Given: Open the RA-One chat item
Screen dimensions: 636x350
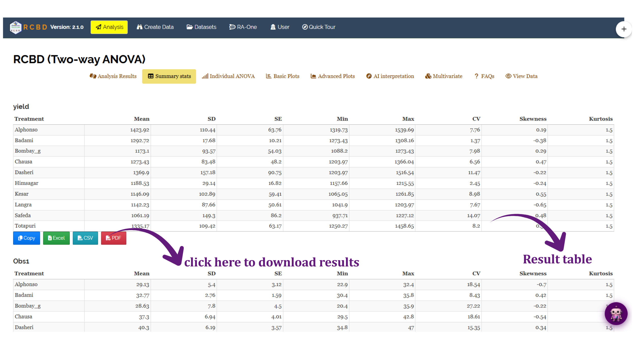Looking at the screenshot, I should pyautogui.click(x=243, y=27).
